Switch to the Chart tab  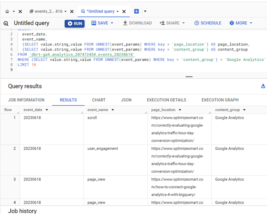coord(99,100)
